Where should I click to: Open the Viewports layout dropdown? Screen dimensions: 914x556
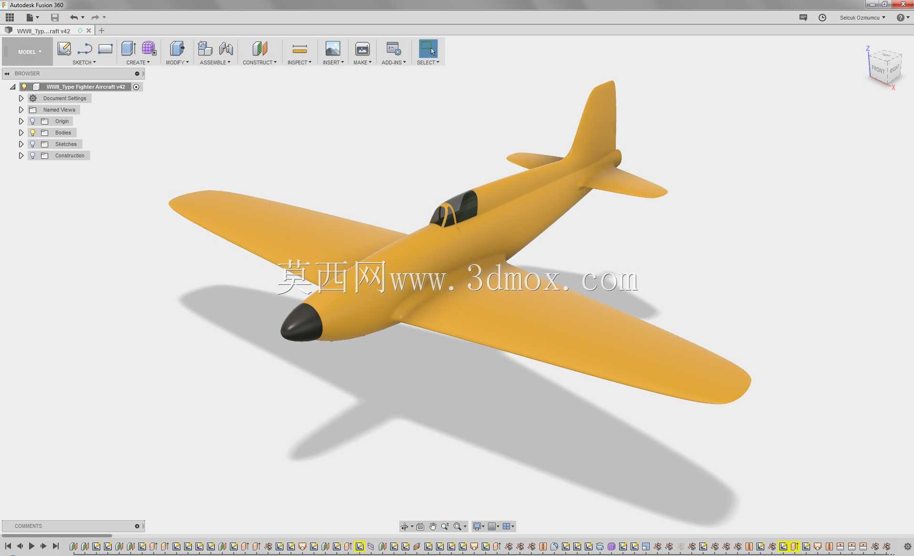[x=509, y=526]
